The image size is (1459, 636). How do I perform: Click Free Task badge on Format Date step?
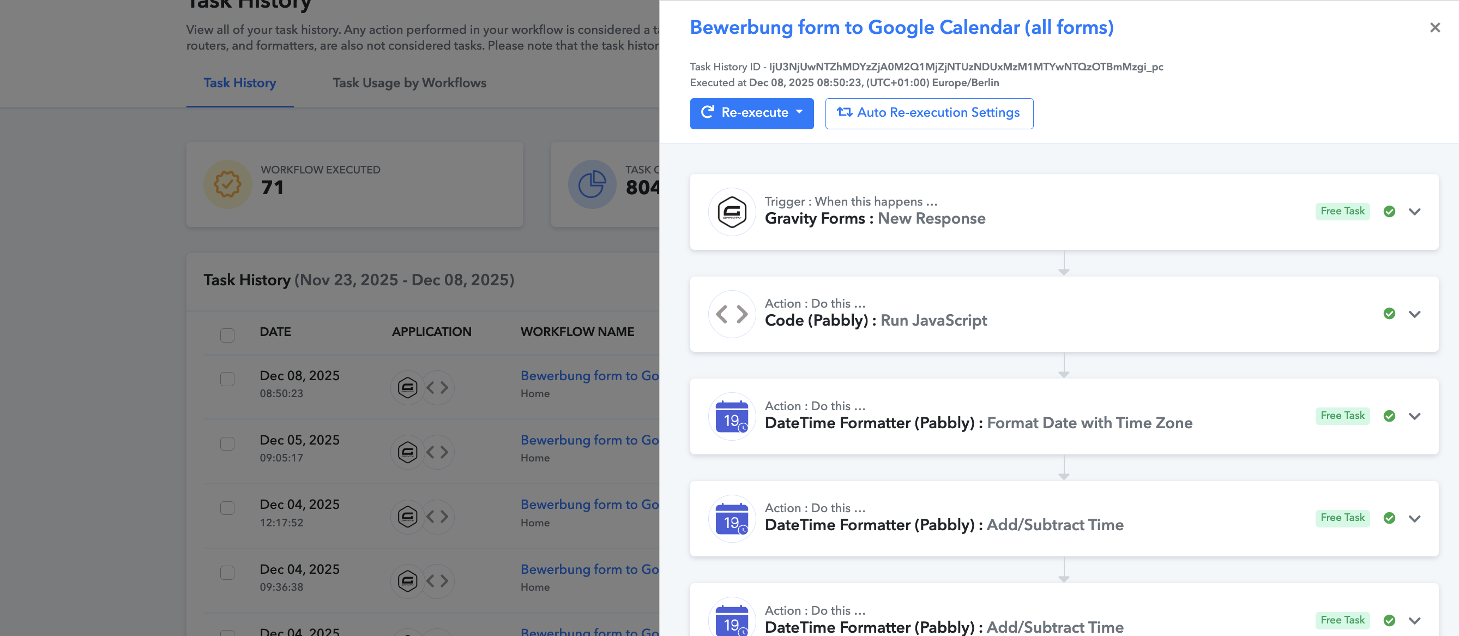coord(1342,416)
